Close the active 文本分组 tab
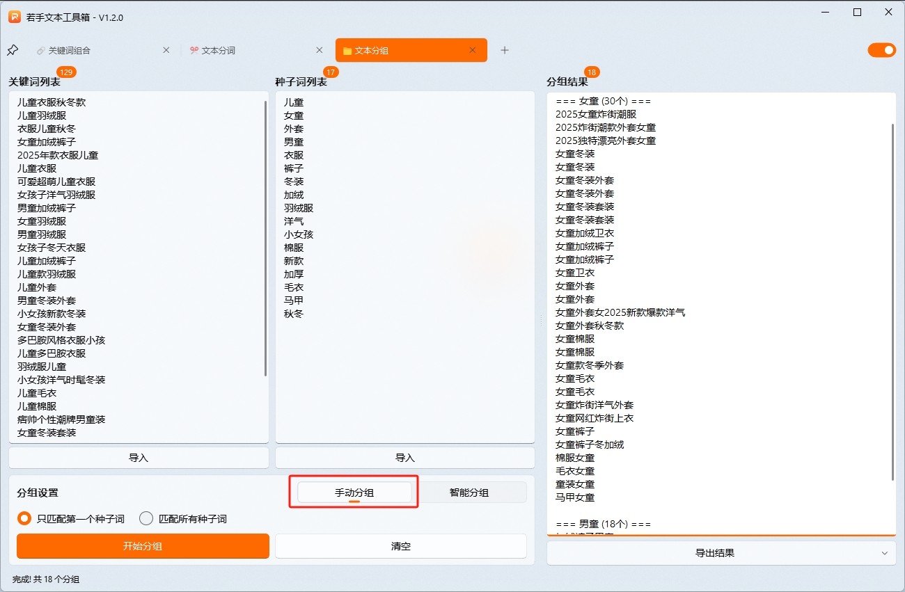905x592 pixels. 472,50
